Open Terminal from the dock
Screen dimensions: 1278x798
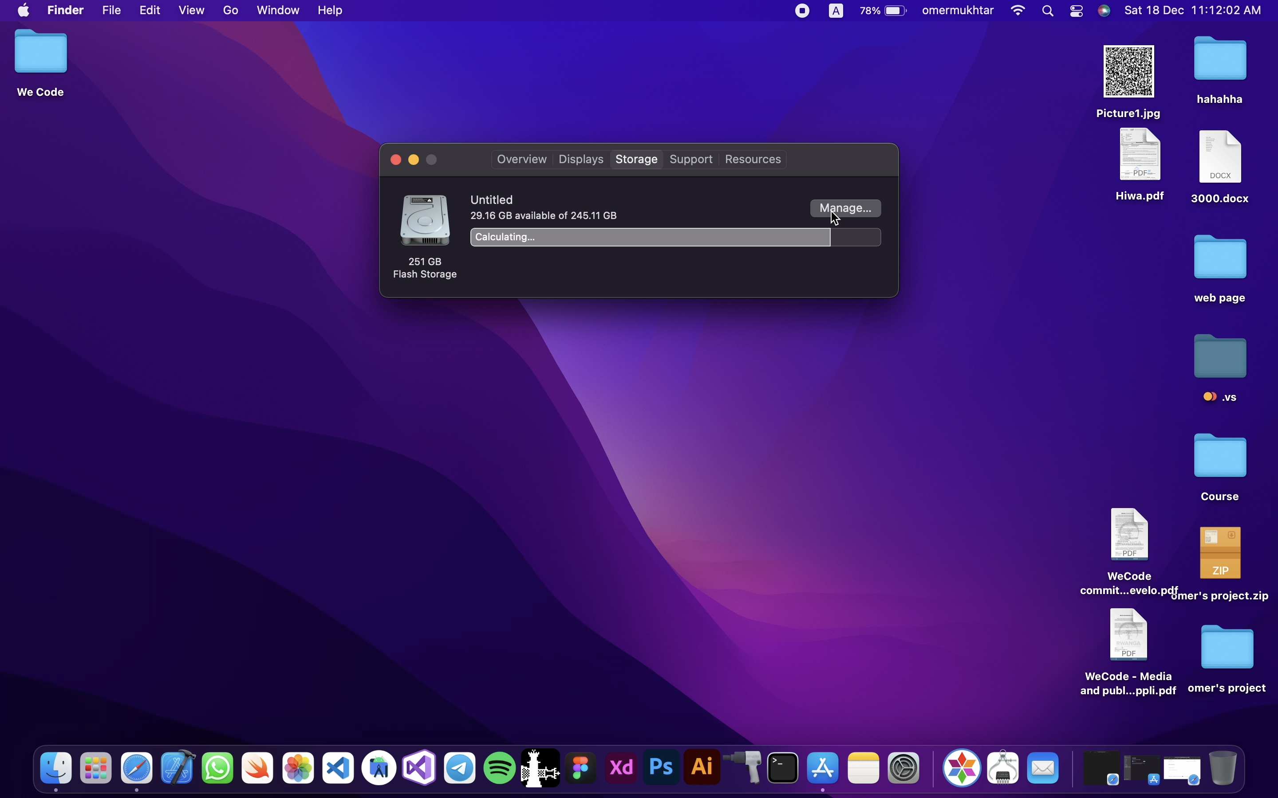tap(784, 768)
